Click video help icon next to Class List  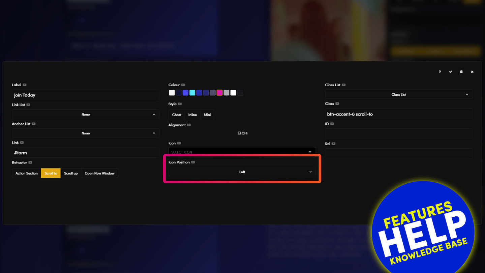point(343,85)
